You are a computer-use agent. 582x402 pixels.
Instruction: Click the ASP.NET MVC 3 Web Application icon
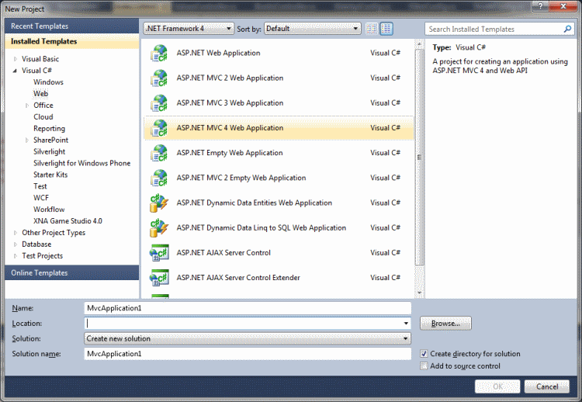pos(159,102)
